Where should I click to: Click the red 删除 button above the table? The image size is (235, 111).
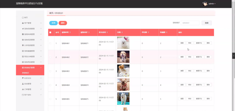63,23
